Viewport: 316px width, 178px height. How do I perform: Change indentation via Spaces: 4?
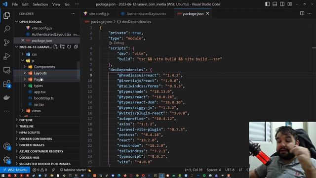(x=214, y=170)
